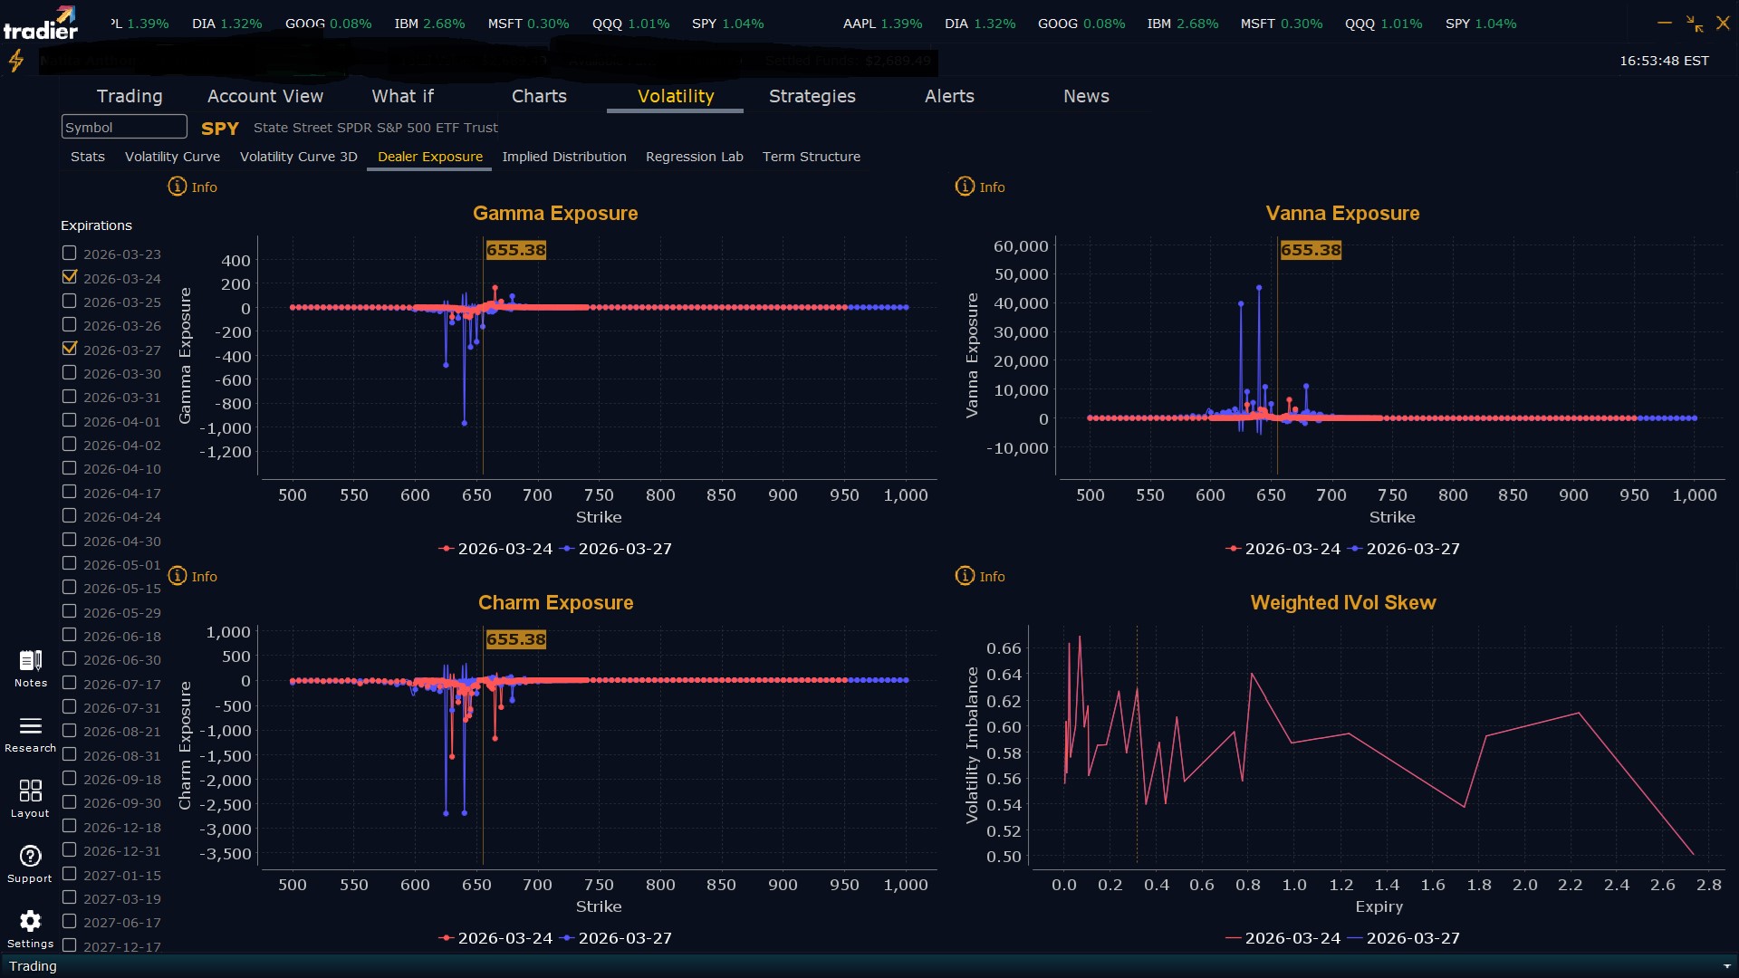The height and width of the screenshot is (978, 1739).
Task: Enable the 2026-04-17 expiration checkbox
Action: click(70, 492)
